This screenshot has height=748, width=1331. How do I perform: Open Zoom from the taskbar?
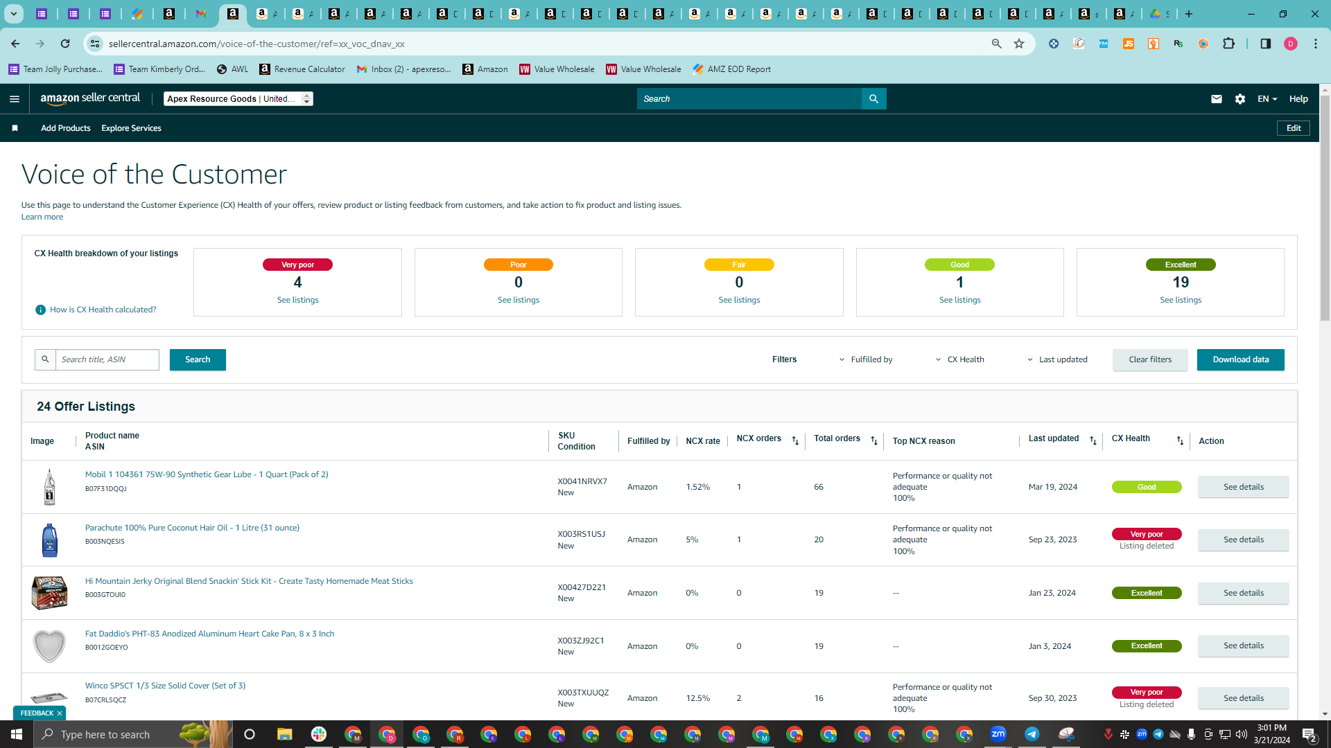click(x=998, y=734)
